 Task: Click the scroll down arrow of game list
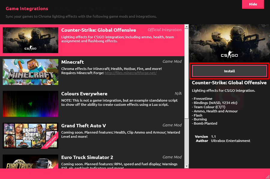pos(187,166)
